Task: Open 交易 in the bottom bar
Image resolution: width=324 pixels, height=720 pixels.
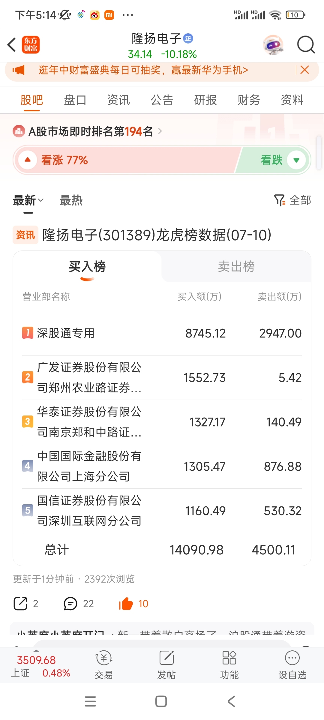Action: tap(104, 665)
